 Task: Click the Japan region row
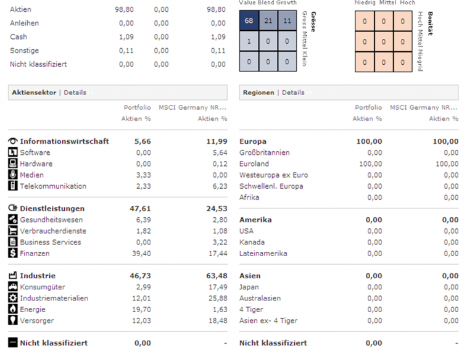tap(349, 287)
